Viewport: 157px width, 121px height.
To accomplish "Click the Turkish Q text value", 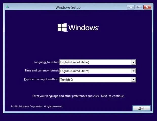I will tap(67, 80).
